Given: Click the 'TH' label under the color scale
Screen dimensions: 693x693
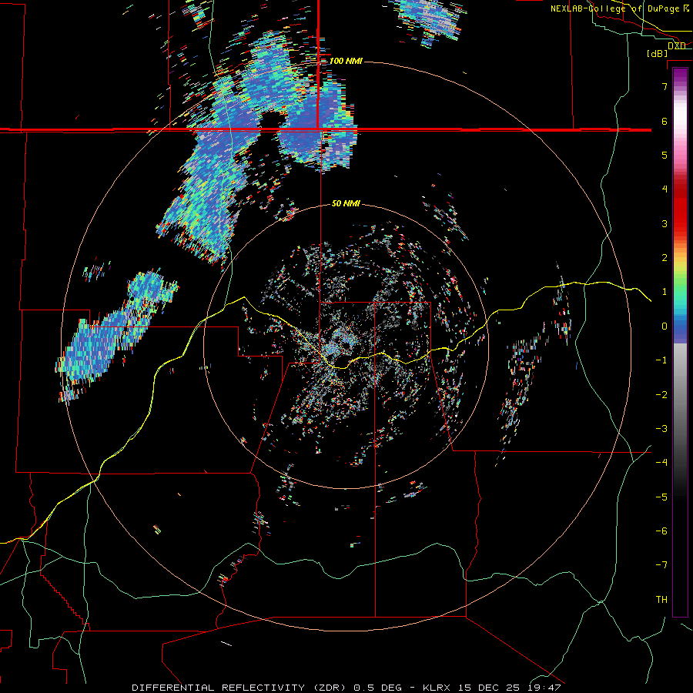Looking at the screenshot, I should click(661, 600).
